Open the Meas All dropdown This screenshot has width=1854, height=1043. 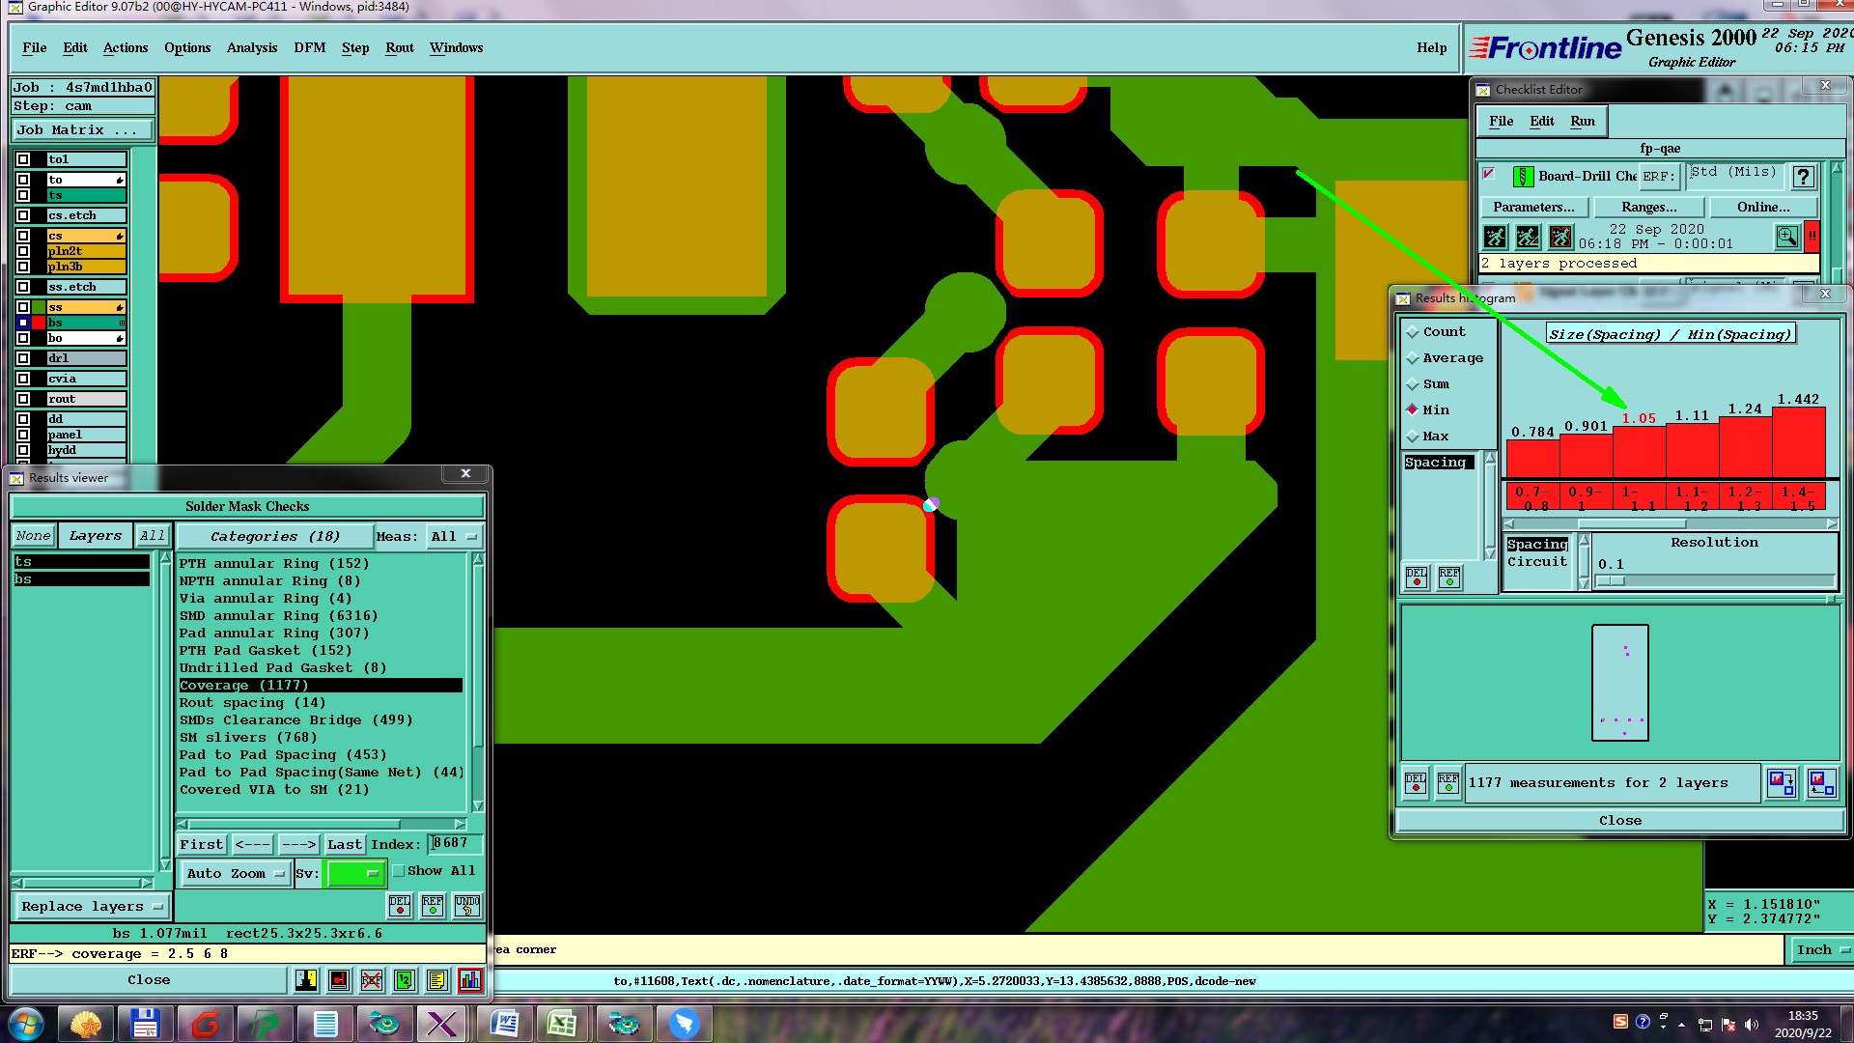pyautogui.click(x=454, y=537)
